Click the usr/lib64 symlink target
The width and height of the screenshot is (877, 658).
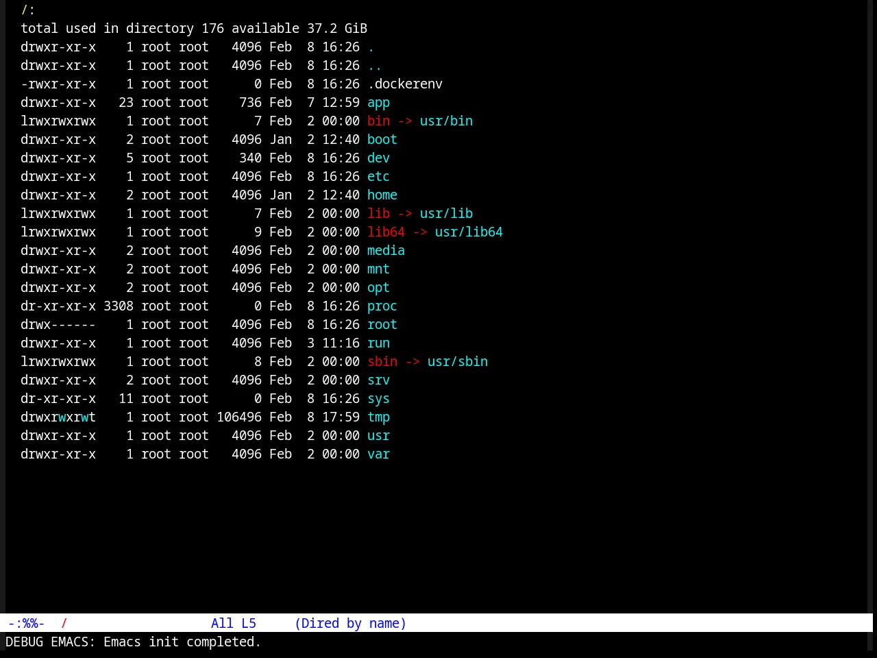point(469,232)
